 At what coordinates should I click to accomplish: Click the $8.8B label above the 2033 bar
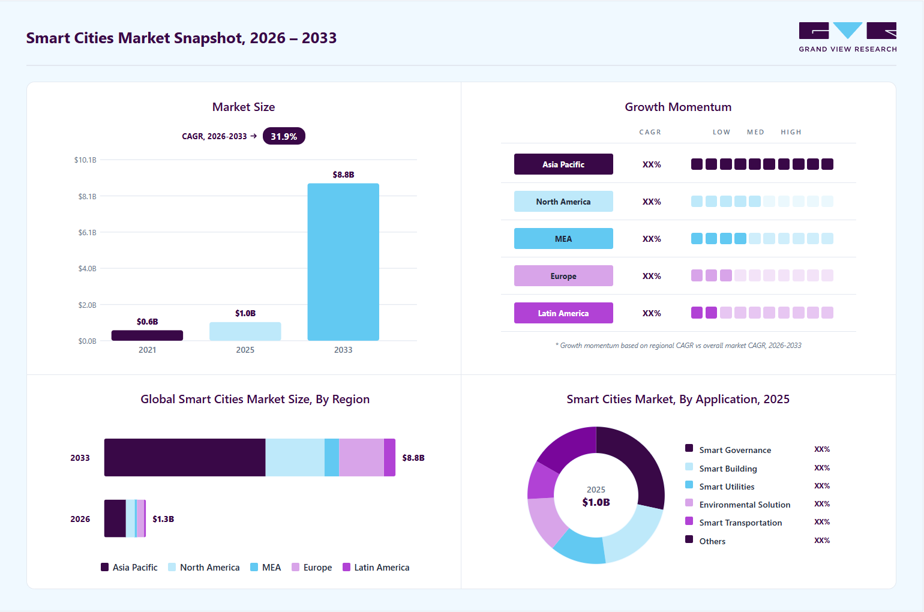(343, 175)
